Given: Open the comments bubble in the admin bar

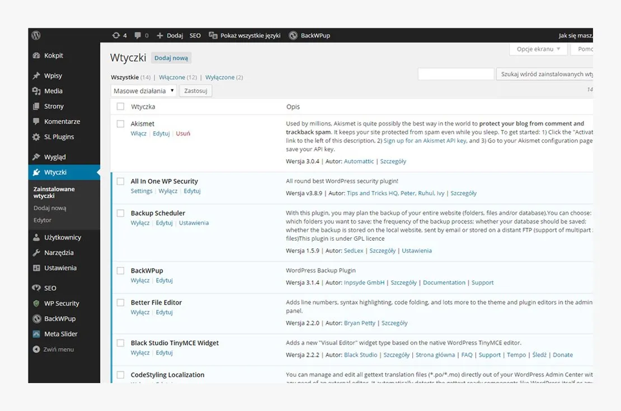Looking at the screenshot, I should pos(139,35).
